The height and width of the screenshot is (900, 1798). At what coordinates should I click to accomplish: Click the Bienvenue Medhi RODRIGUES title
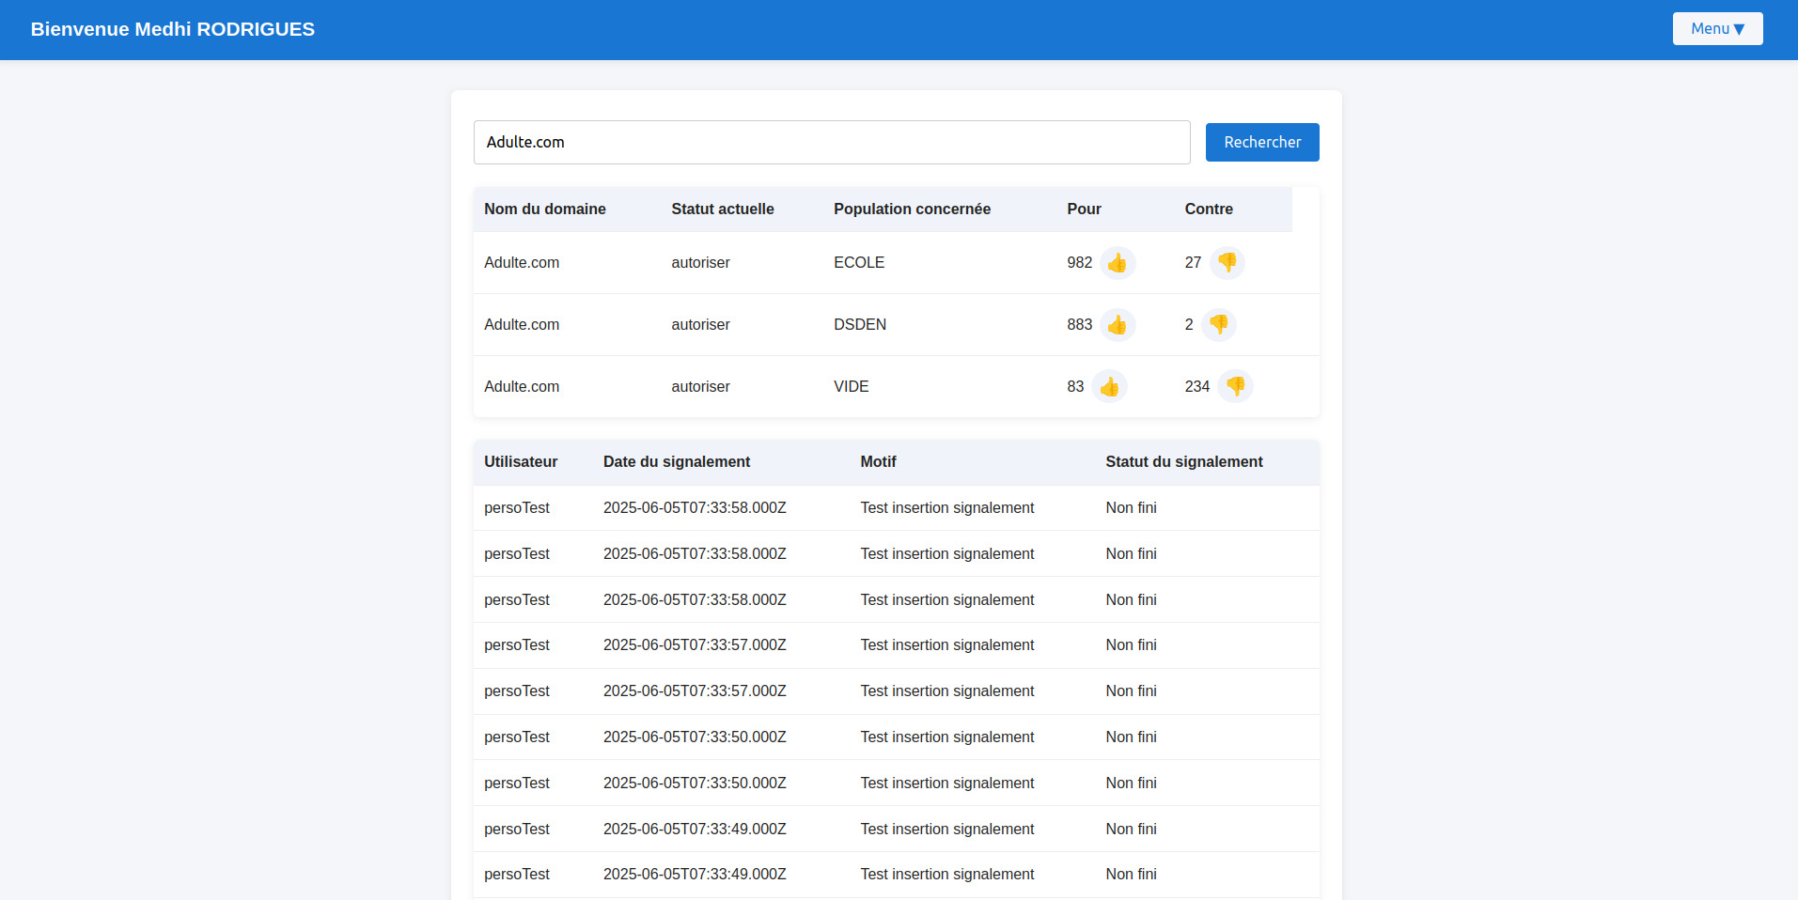coord(173,29)
